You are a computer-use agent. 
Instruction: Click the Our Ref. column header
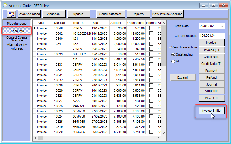[x=63, y=23]
